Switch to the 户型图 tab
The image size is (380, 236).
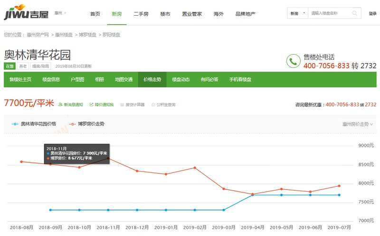coord(77,79)
